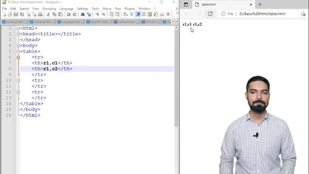Copy selection using toolbar icon
Viewport: 309px width, 174px height.
54,14
